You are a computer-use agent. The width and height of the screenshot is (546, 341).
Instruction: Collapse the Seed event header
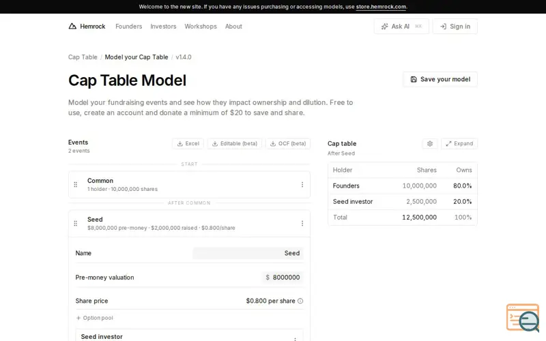pos(190,224)
